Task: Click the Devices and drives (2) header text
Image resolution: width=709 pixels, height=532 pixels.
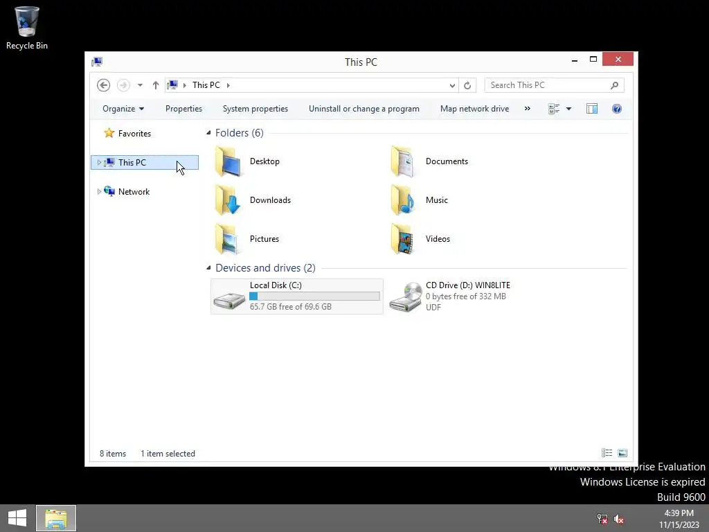Action: (265, 268)
